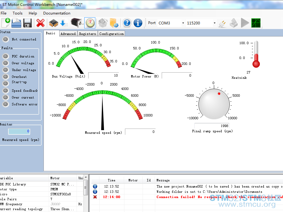The width and height of the screenshot is (283, 212).
Task: Click the FOC duration fault indicator
Action: [6, 56]
